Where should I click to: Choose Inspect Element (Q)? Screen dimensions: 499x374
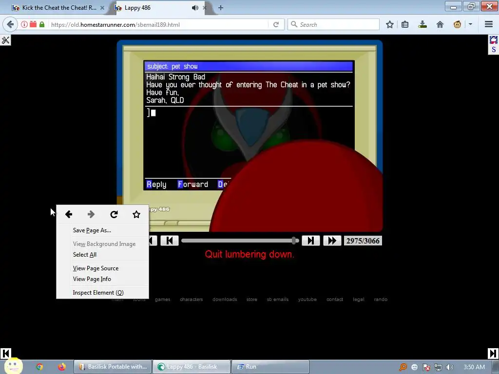(102, 293)
